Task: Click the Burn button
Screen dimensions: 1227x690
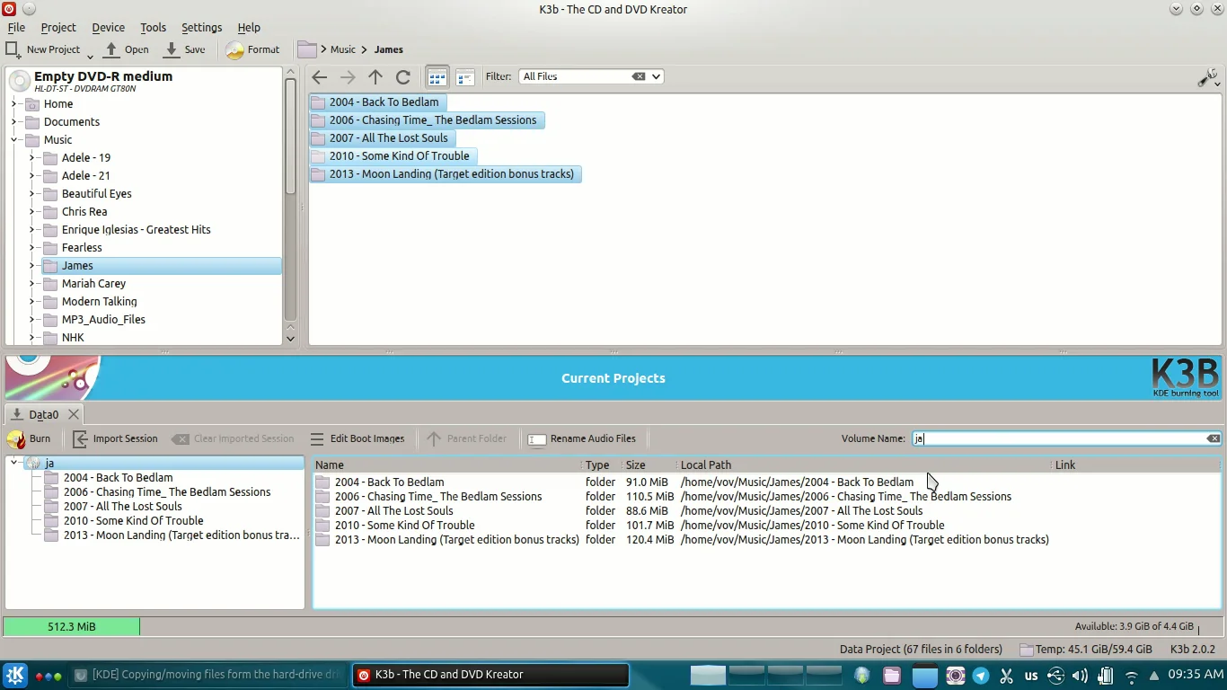Action: [x=29, y=438]
